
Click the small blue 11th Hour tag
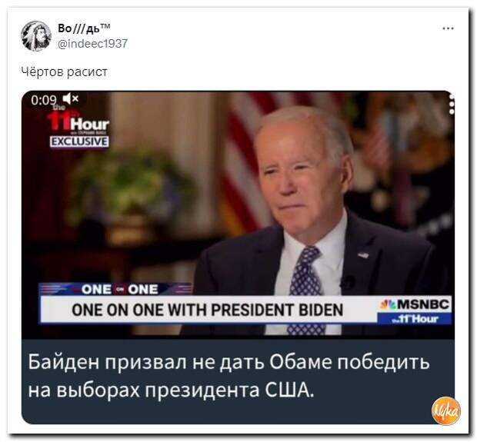(415, 319)
